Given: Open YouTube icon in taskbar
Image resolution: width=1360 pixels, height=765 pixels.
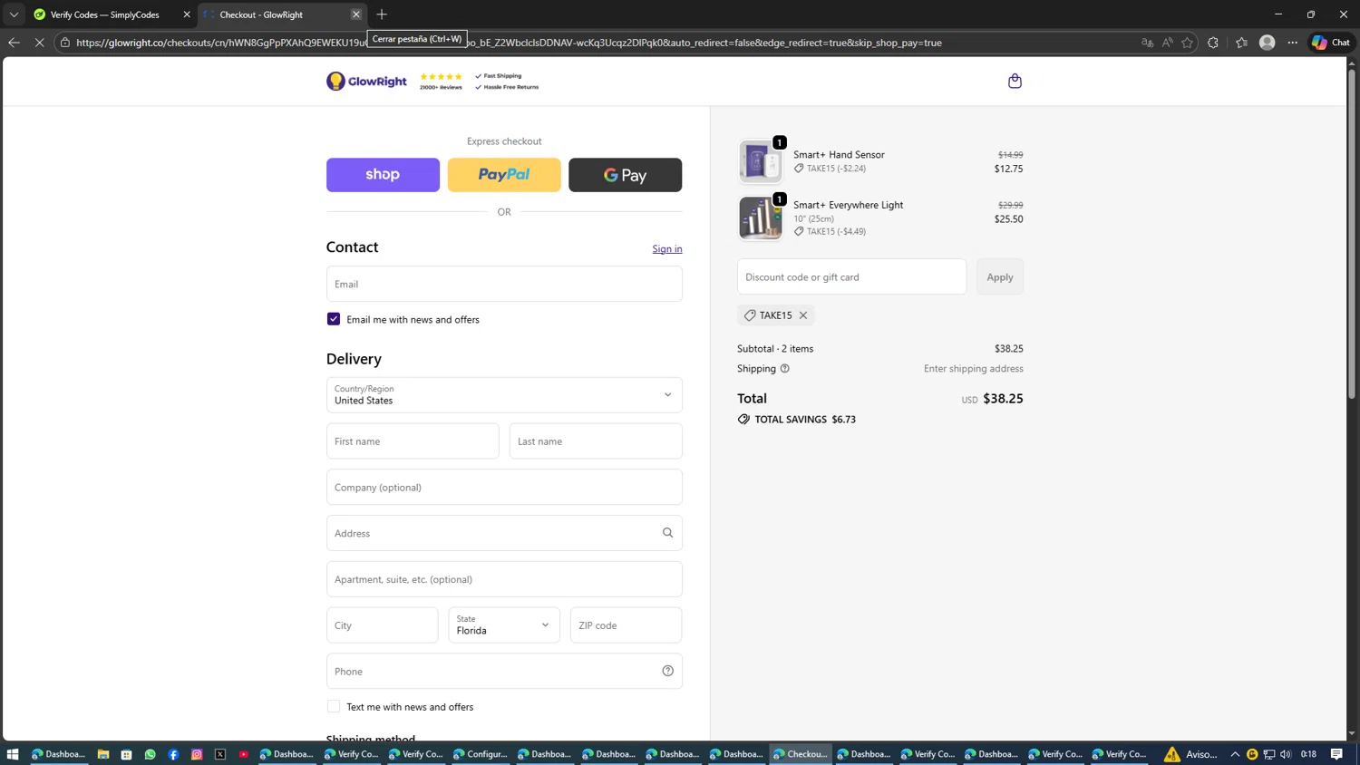Looking at the screenshot, I should [x=244, y=754].
